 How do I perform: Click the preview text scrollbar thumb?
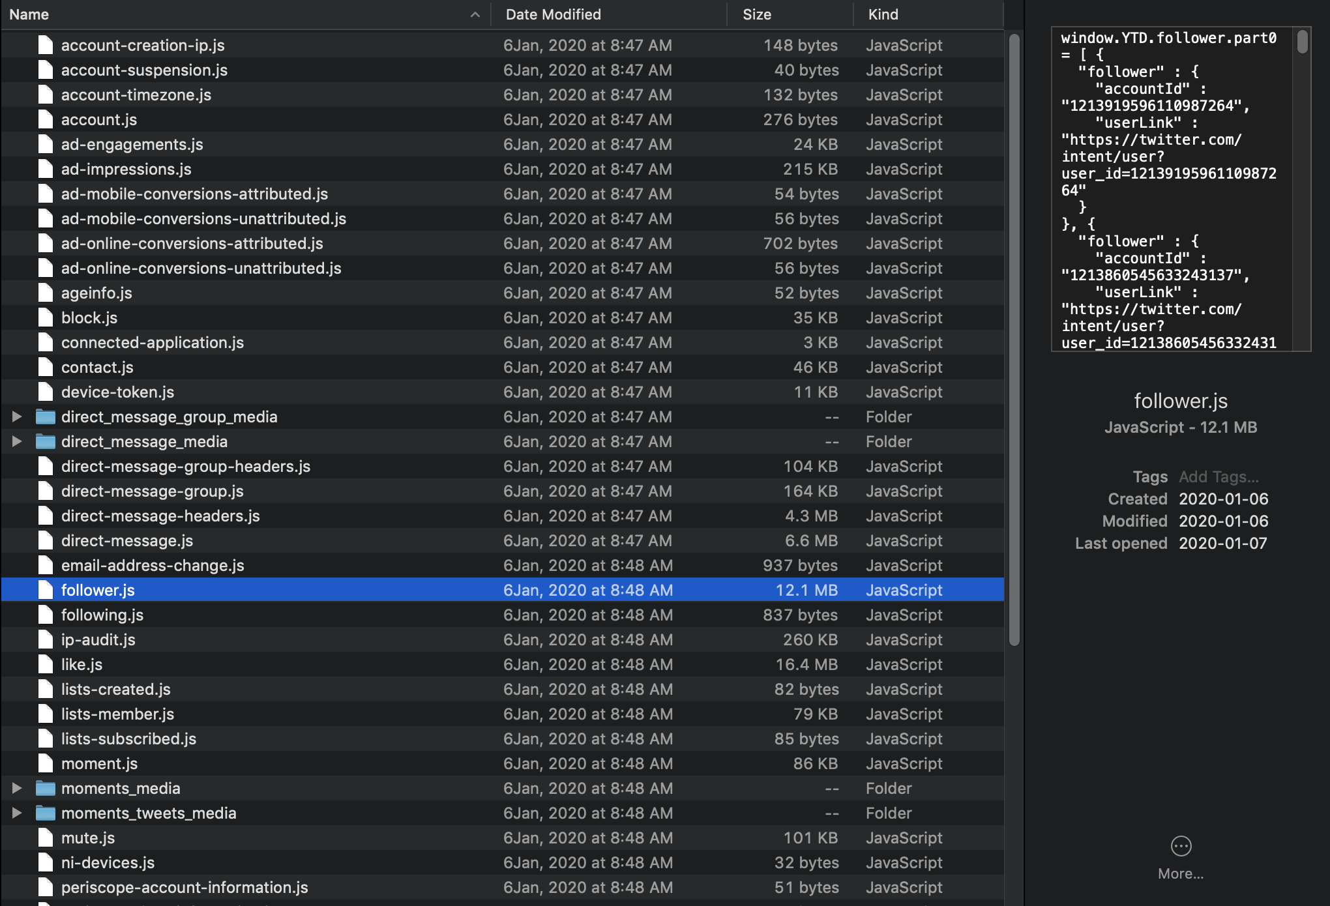(1302, 42)
